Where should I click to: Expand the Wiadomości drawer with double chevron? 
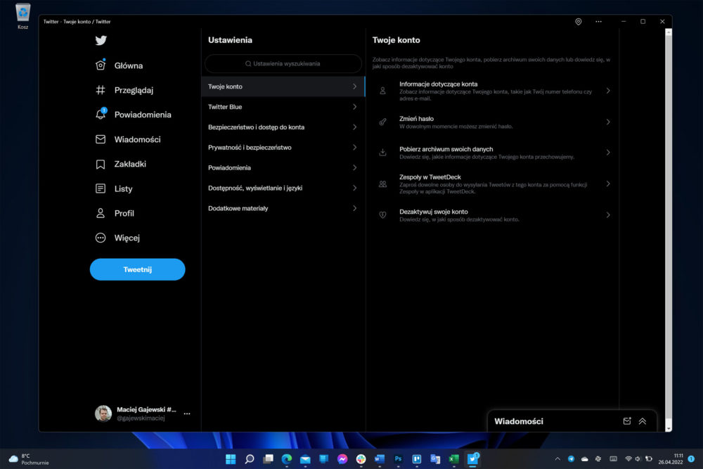click(x=643, y=421)
